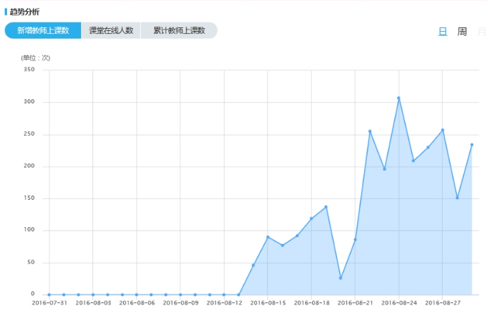Select the 月 monthly view
The height and width of the screenshot is (313, 488).
click(x=482, y=32)
